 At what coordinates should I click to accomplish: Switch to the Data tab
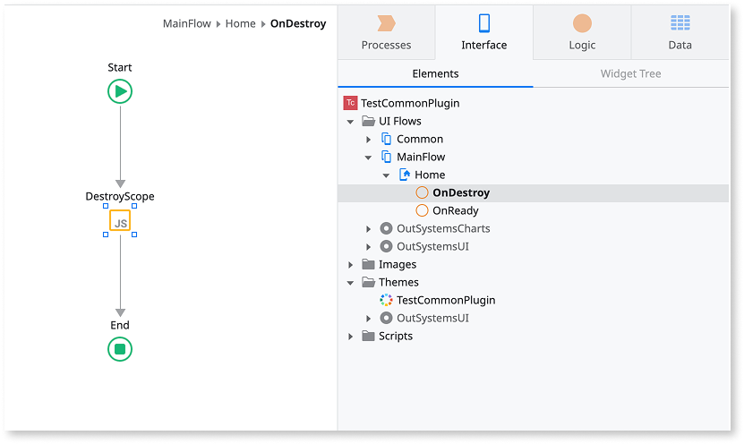pos(680,32)
